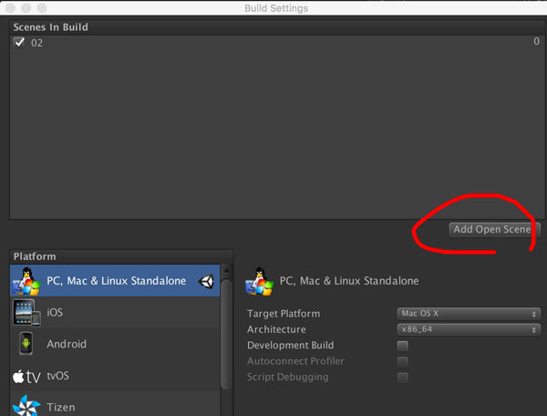Click the Tizen pinwheel icon
This screenshot has height=416, width=547.
click(x=26, y=406)
